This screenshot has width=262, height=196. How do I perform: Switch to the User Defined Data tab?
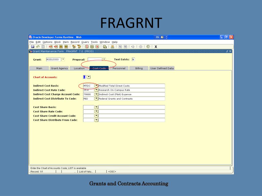[162, 68]
